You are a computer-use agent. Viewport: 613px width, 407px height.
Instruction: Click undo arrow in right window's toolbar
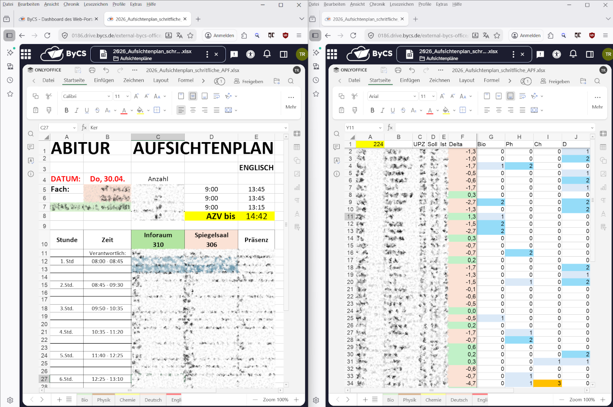pos(412,70)
